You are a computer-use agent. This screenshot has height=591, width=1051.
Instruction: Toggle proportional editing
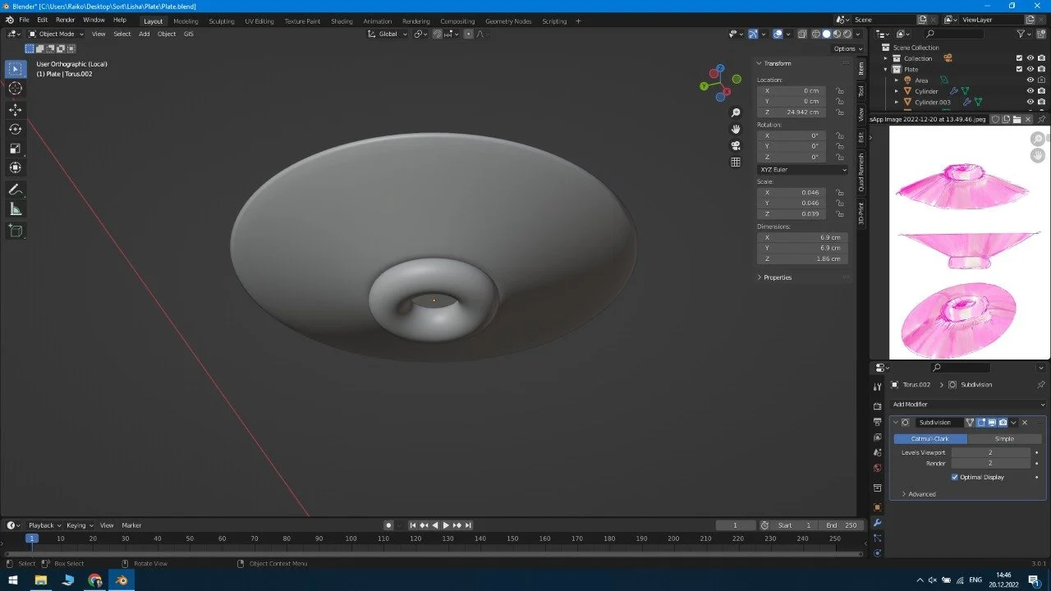[x=469, y=34]
